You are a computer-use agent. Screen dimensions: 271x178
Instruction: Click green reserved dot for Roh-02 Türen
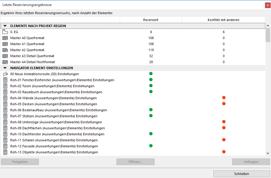(x=151, y=86)
